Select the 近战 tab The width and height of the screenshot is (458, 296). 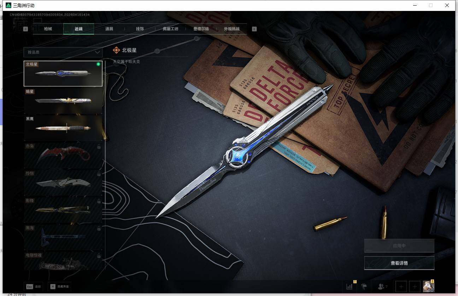tap(78, 29)
